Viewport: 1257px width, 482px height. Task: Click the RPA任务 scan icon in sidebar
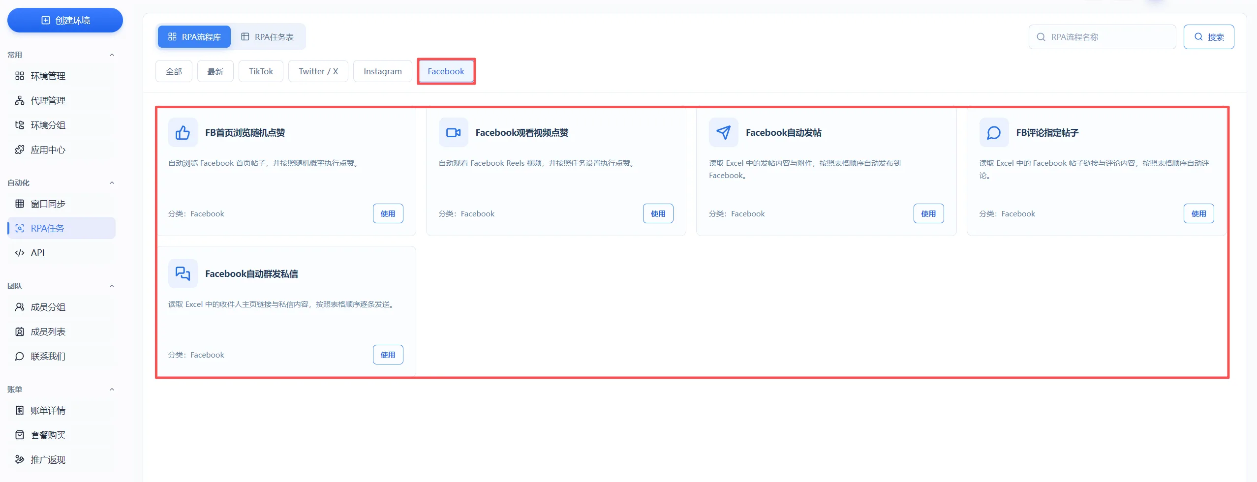[20, 228]
